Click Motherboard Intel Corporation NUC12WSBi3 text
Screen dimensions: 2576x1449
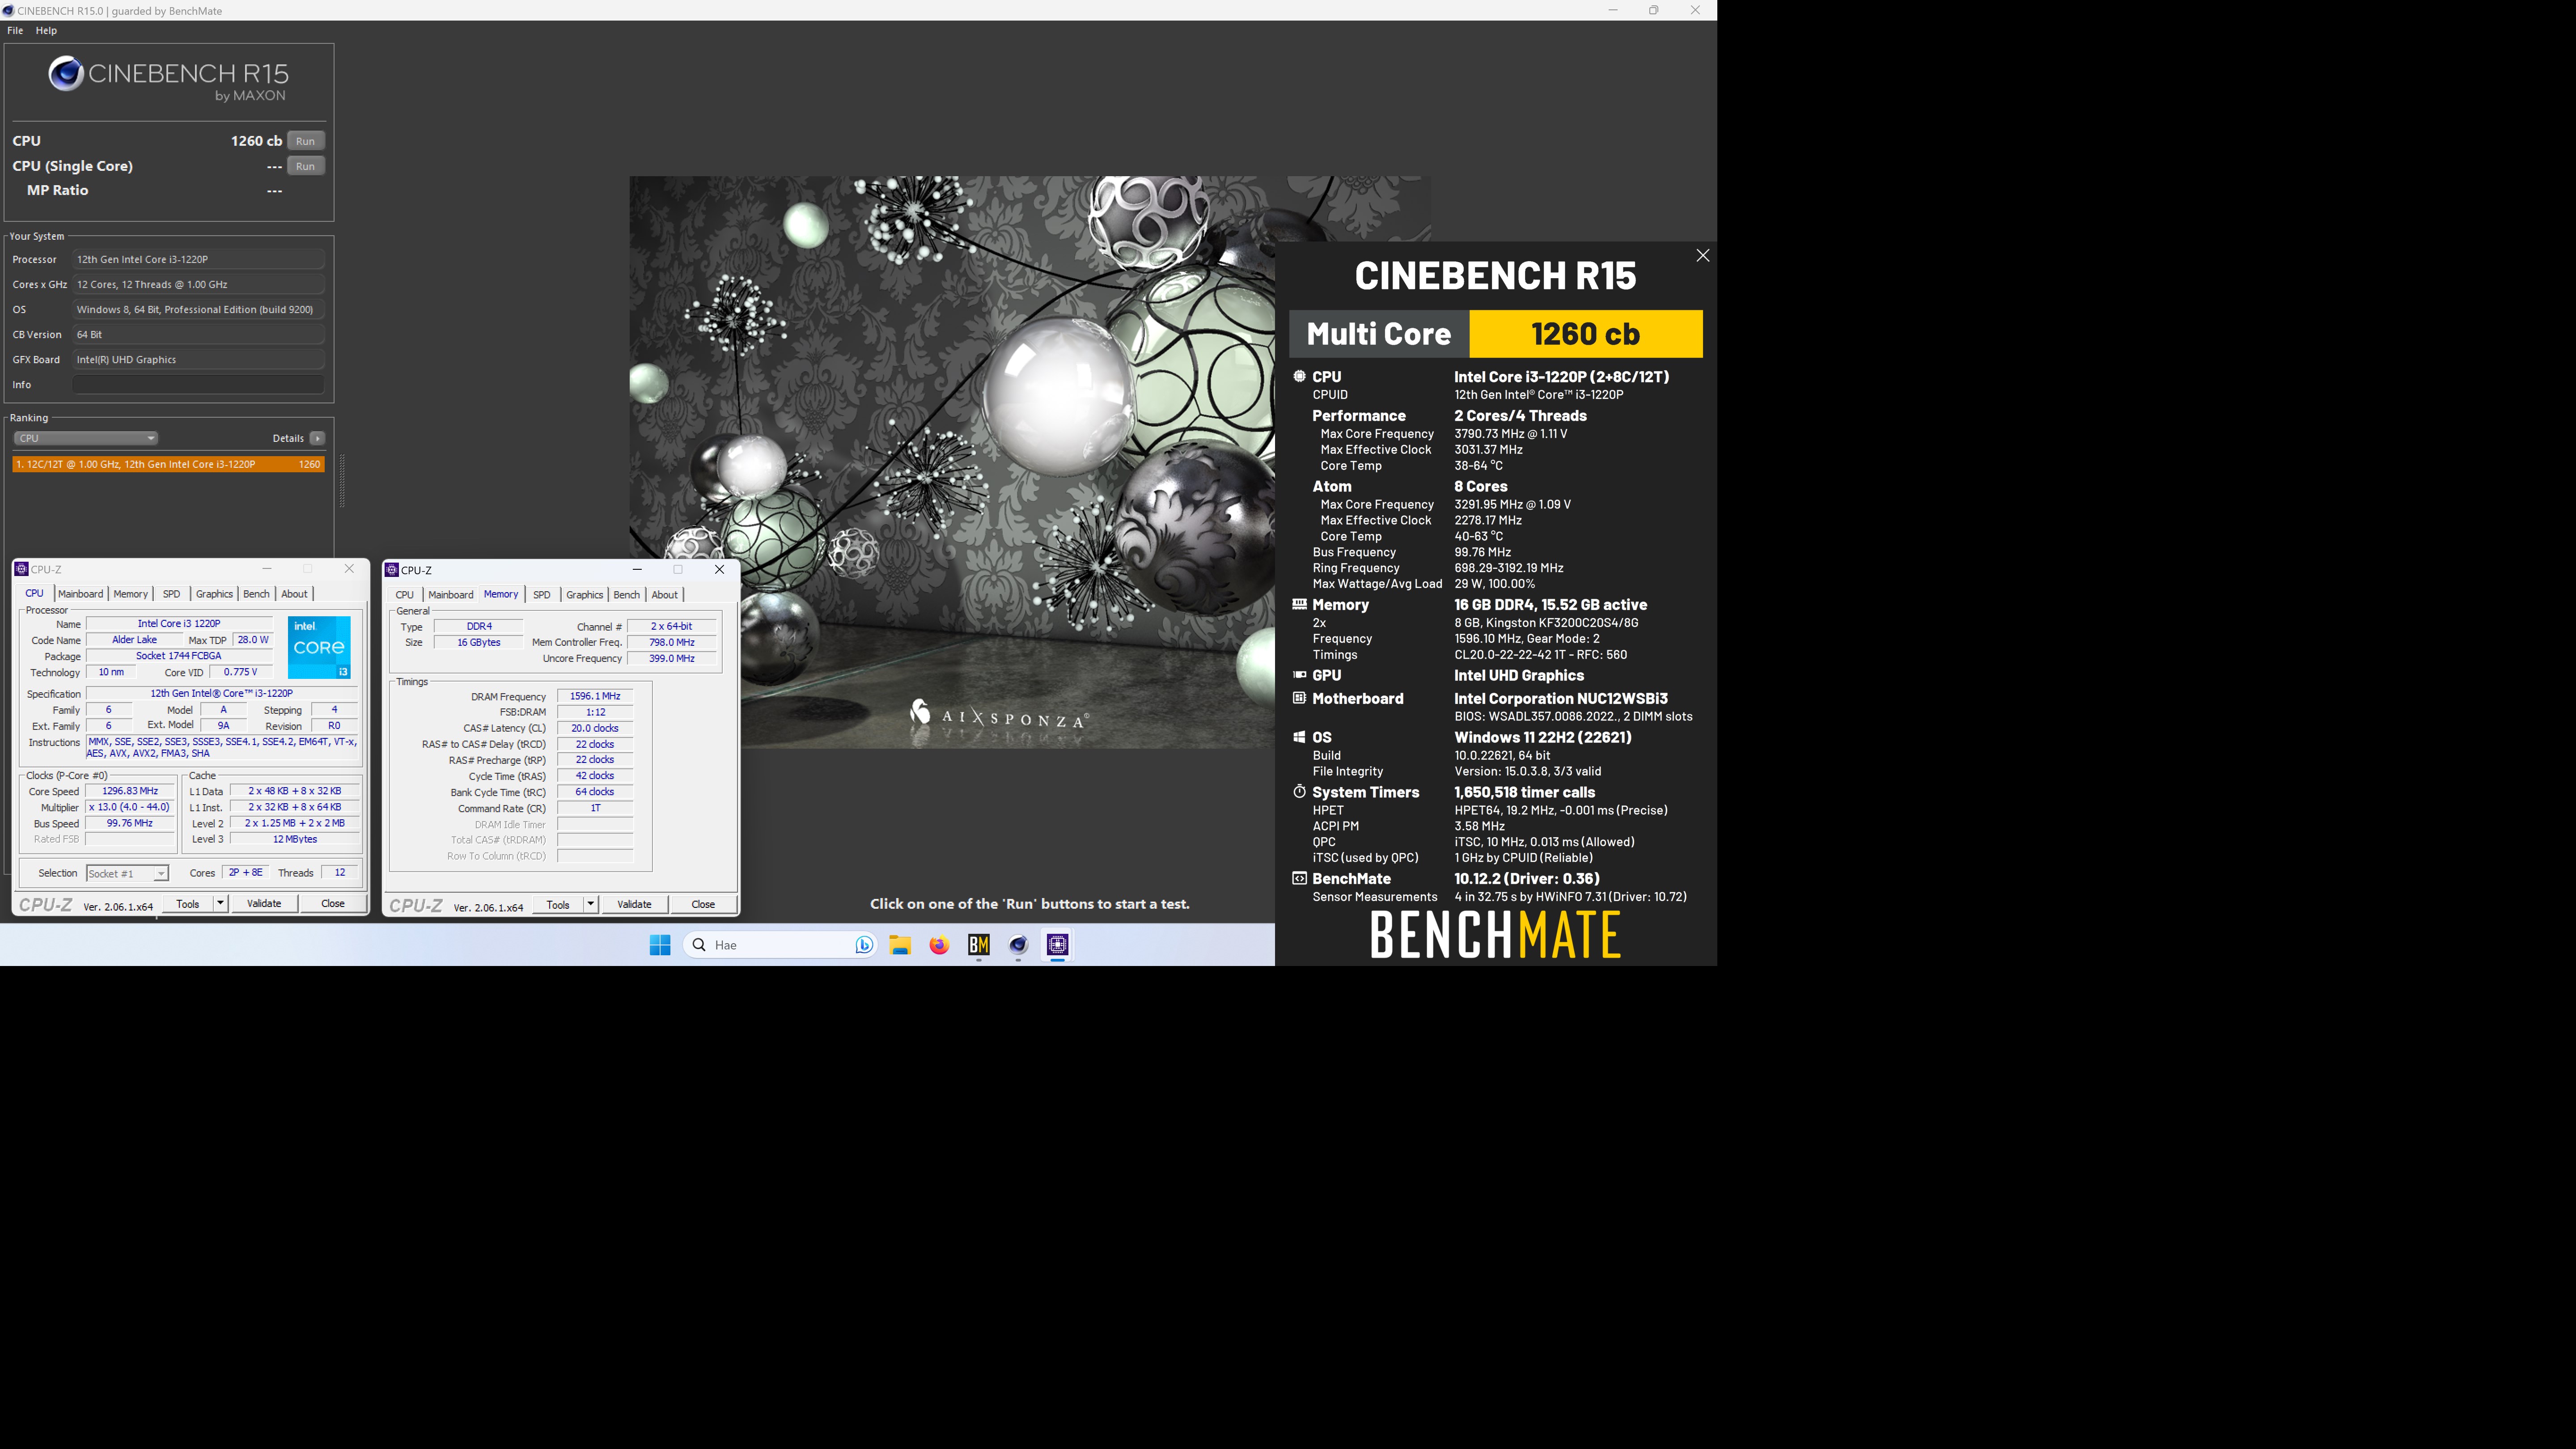click(x=1560, y=699)
